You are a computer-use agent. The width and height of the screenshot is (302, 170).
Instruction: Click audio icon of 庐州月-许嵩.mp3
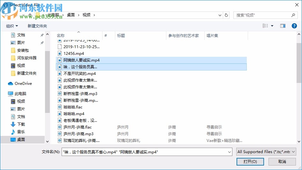pyautogui.click(x=60, y=134)
